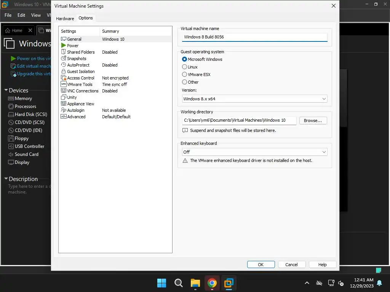The width and height of the screenshot is (390, 292).
Task: Open Snapshots options via its icon
Action: pyautogui.click(x=64, y=58)
